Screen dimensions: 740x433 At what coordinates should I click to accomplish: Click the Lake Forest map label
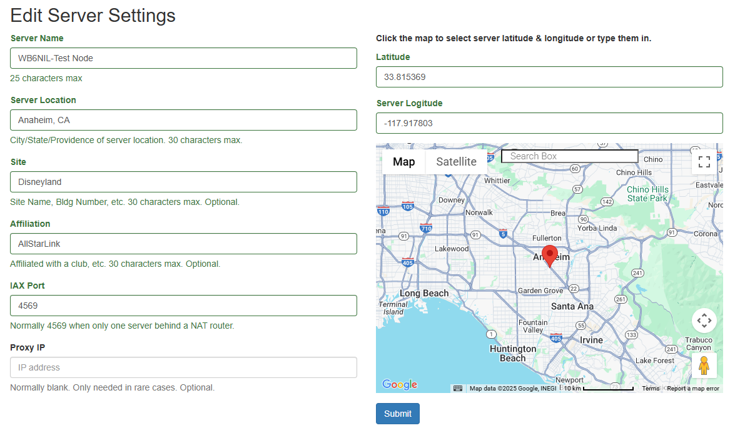click(x=655, y=361)
